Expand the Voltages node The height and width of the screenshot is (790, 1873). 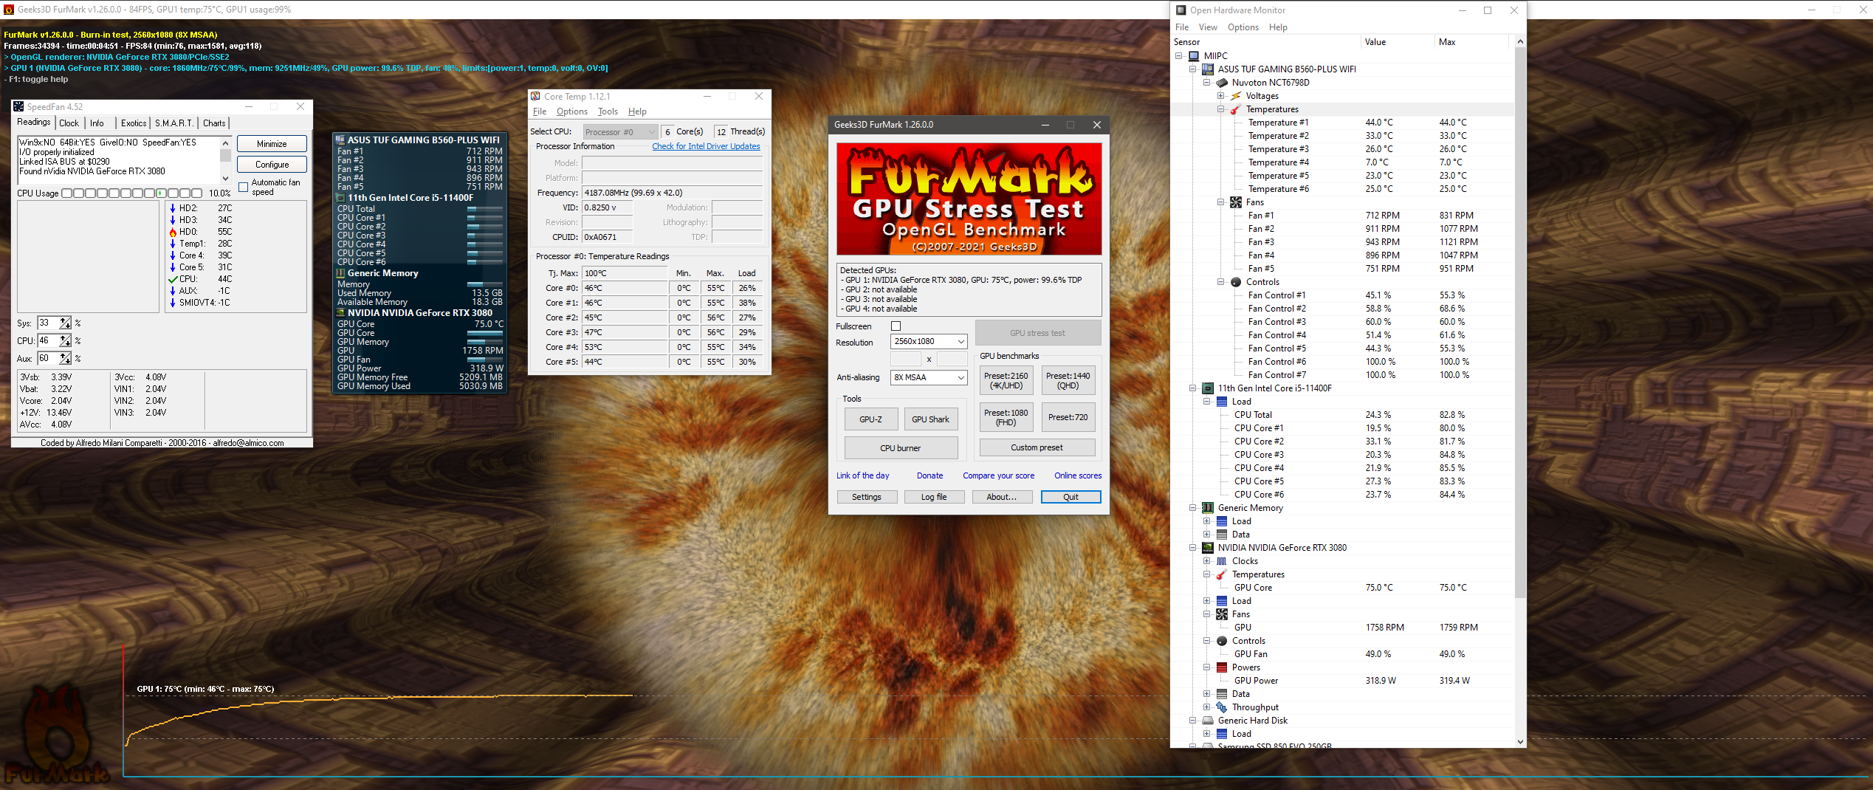point(1220,96)
